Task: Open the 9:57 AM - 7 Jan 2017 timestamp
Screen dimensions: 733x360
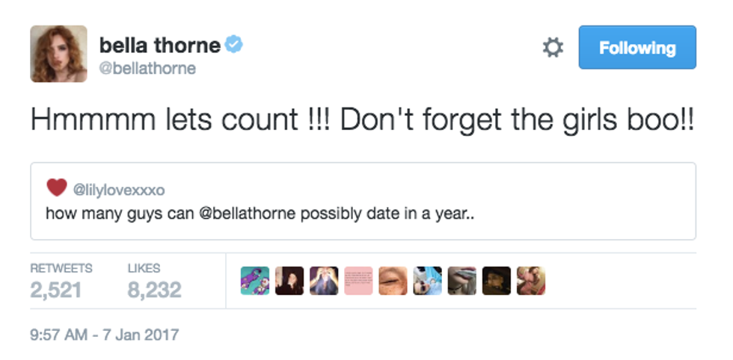Action: click(x=105, y=334)
